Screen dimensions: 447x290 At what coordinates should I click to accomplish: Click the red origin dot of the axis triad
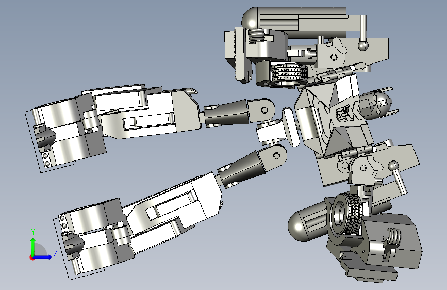coord(32,257)
